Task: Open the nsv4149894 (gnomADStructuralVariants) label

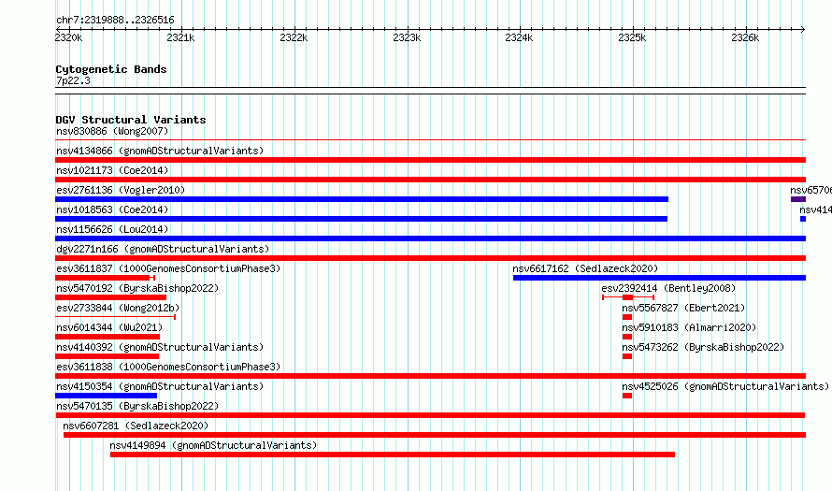Action: click(213, 445)
